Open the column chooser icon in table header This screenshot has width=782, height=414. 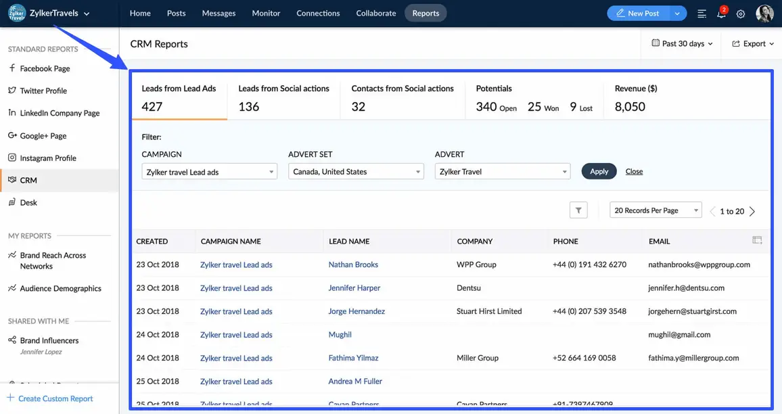tap(757, 240)
